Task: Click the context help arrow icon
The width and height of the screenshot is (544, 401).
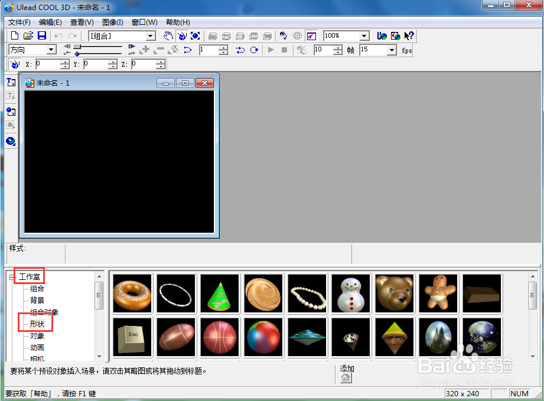Action: [409, 35]
